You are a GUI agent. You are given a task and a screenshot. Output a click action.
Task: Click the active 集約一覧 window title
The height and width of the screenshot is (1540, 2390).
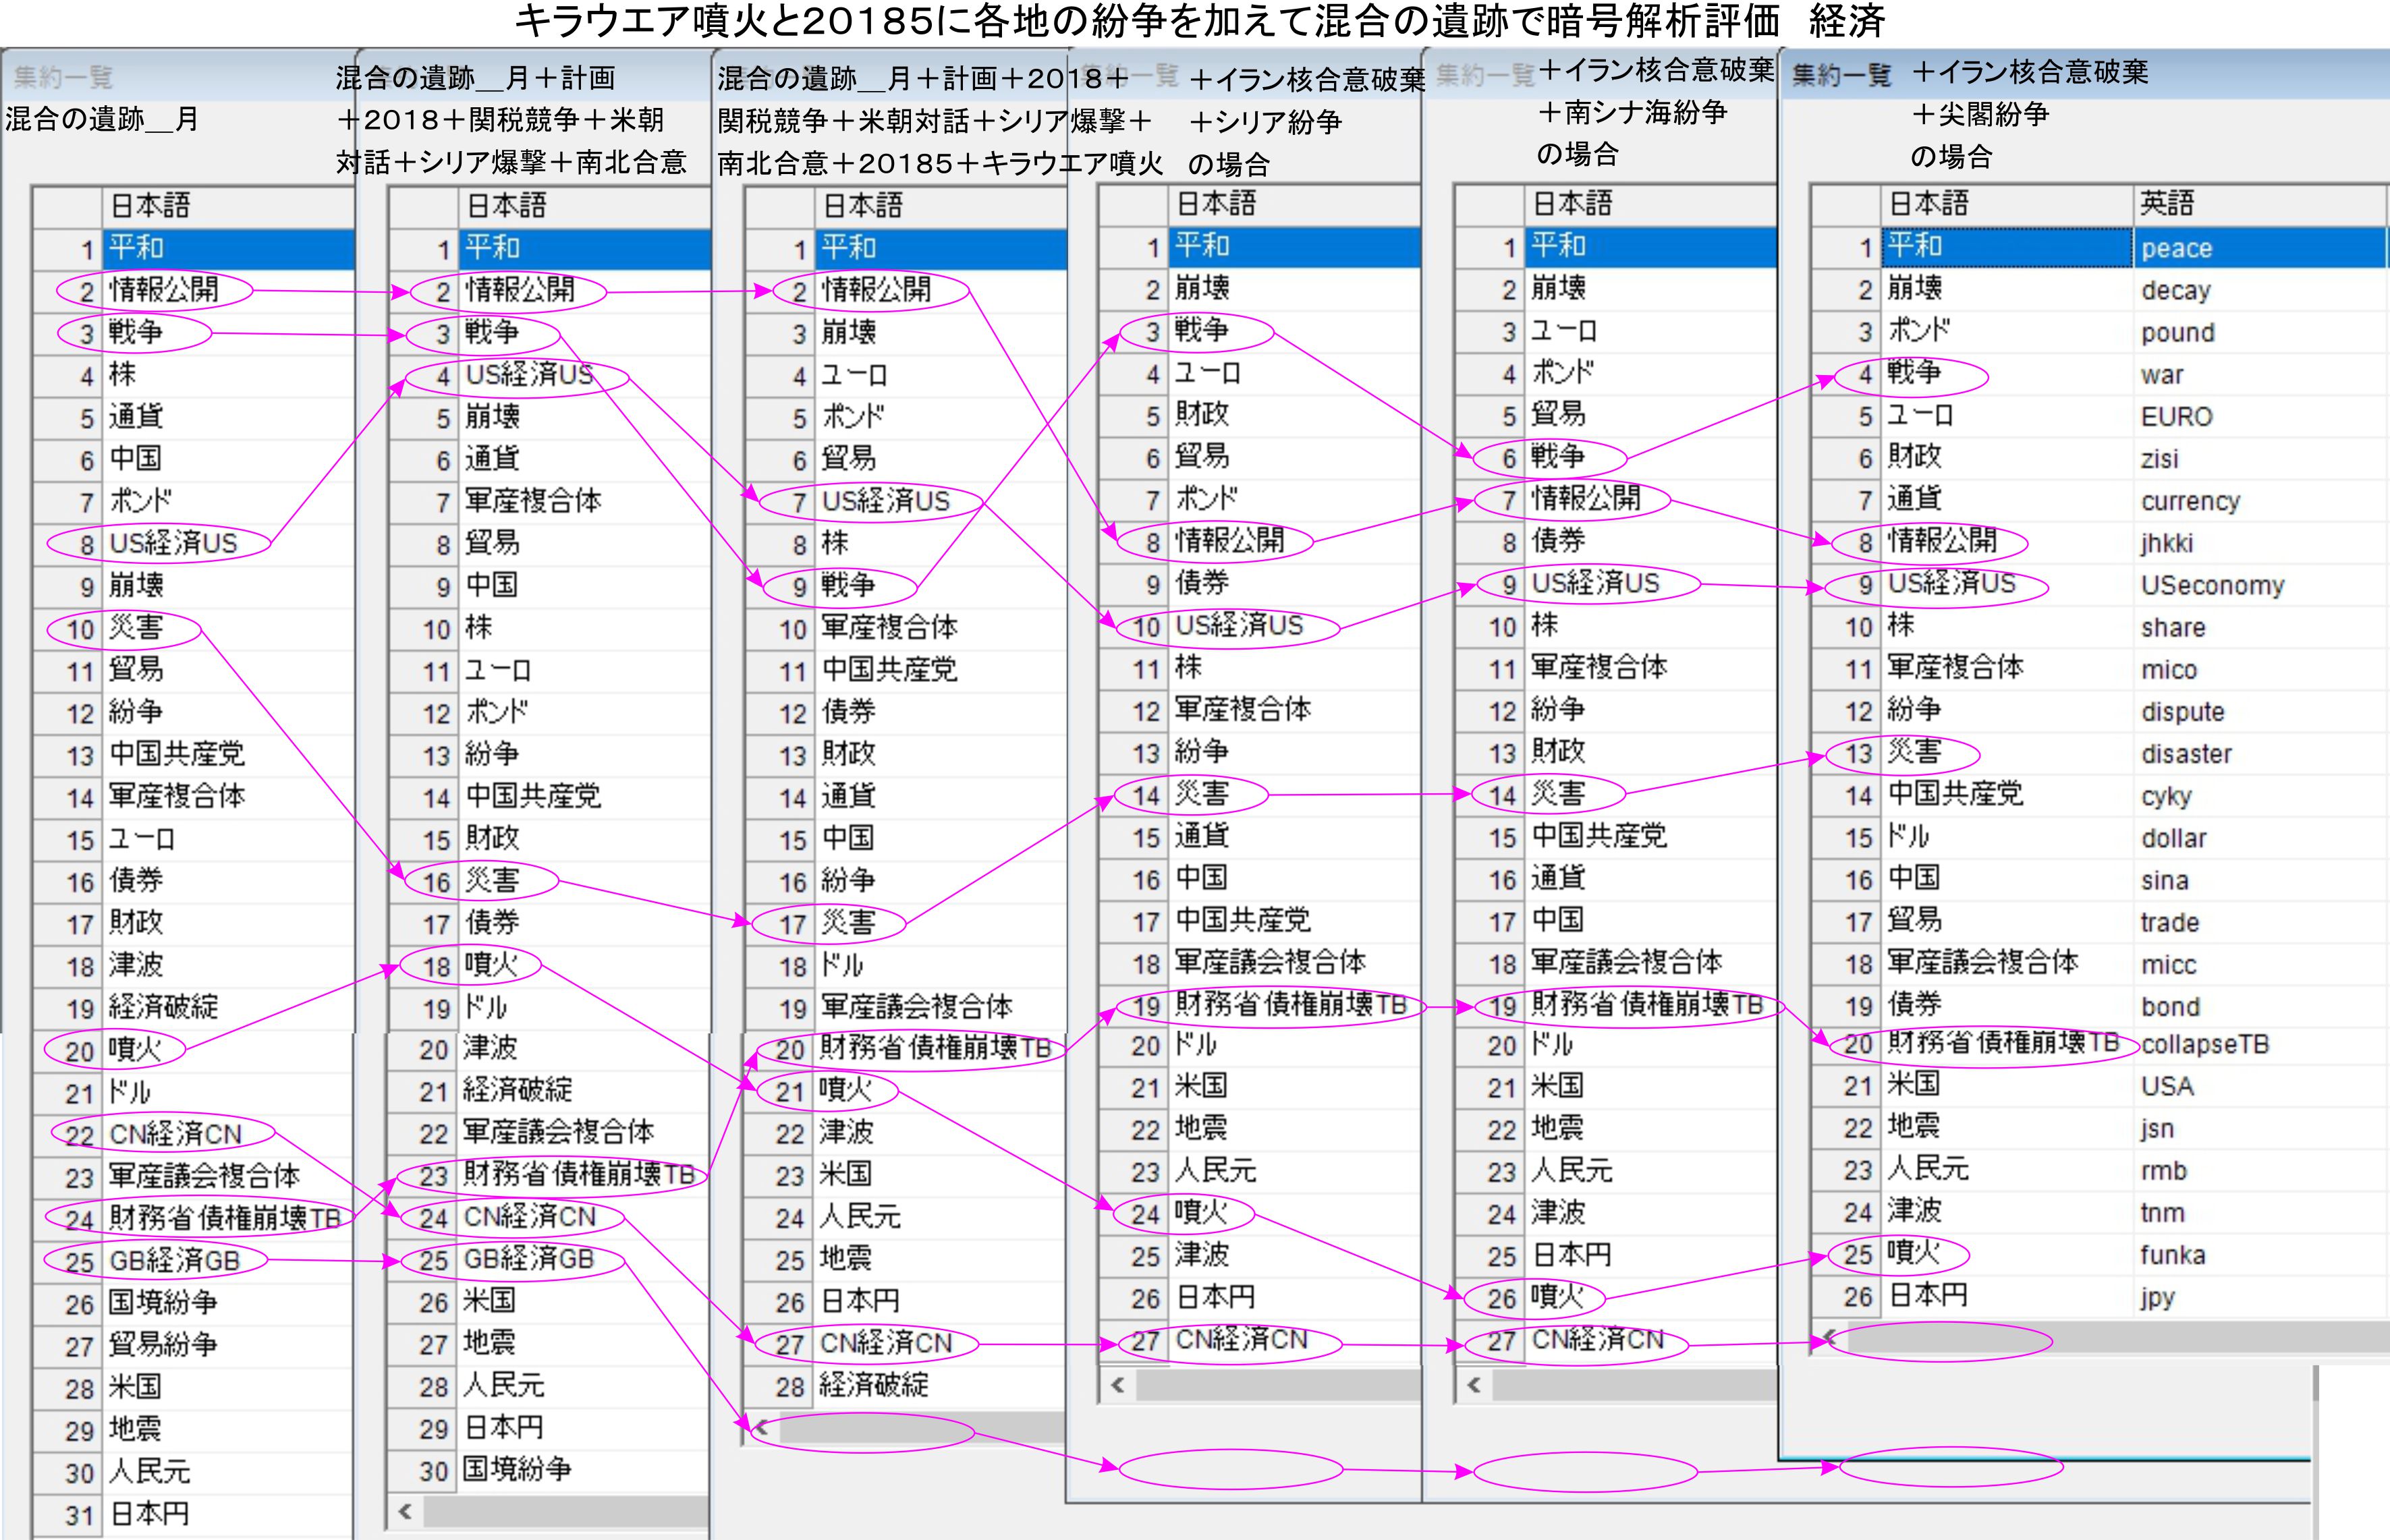pos(1841,75)
